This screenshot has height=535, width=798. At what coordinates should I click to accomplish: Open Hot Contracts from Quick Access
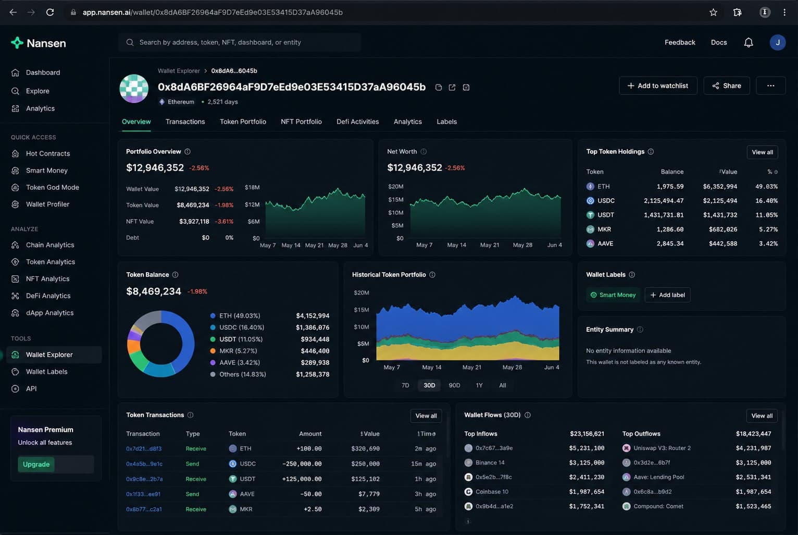pyautogui.click(x=48, y=153)
